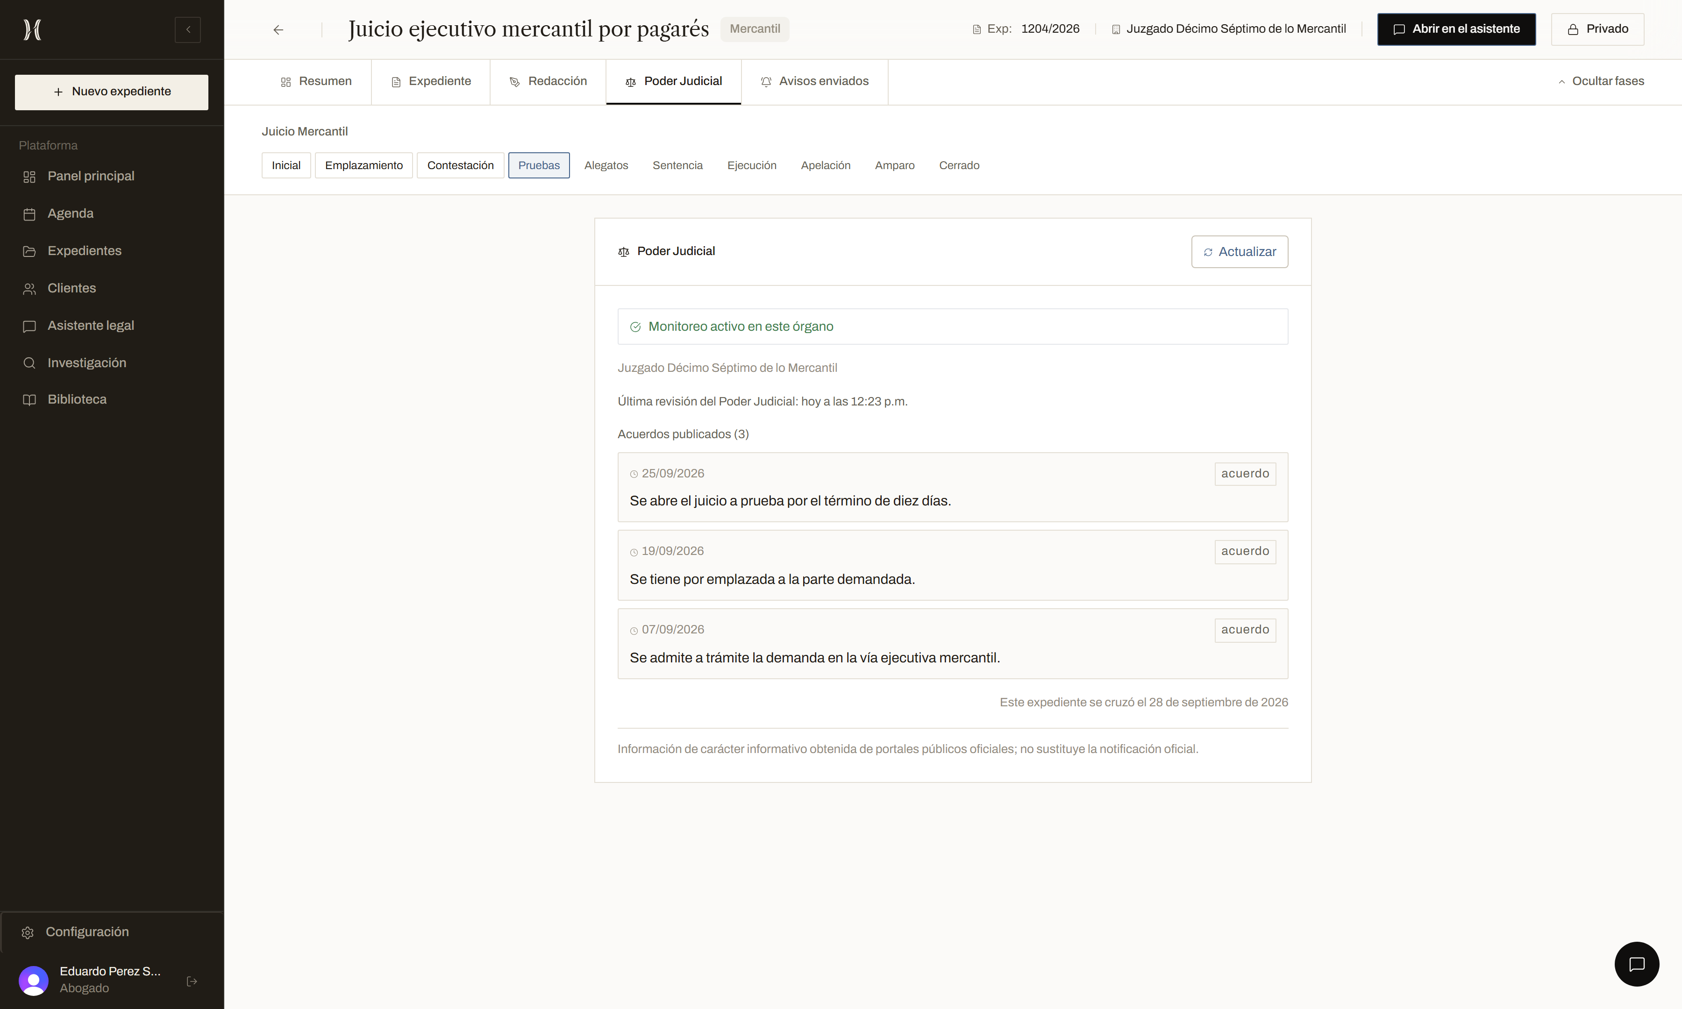Select the Amparo phase
Screen dimensions: 1682x1009
(895, 165)
